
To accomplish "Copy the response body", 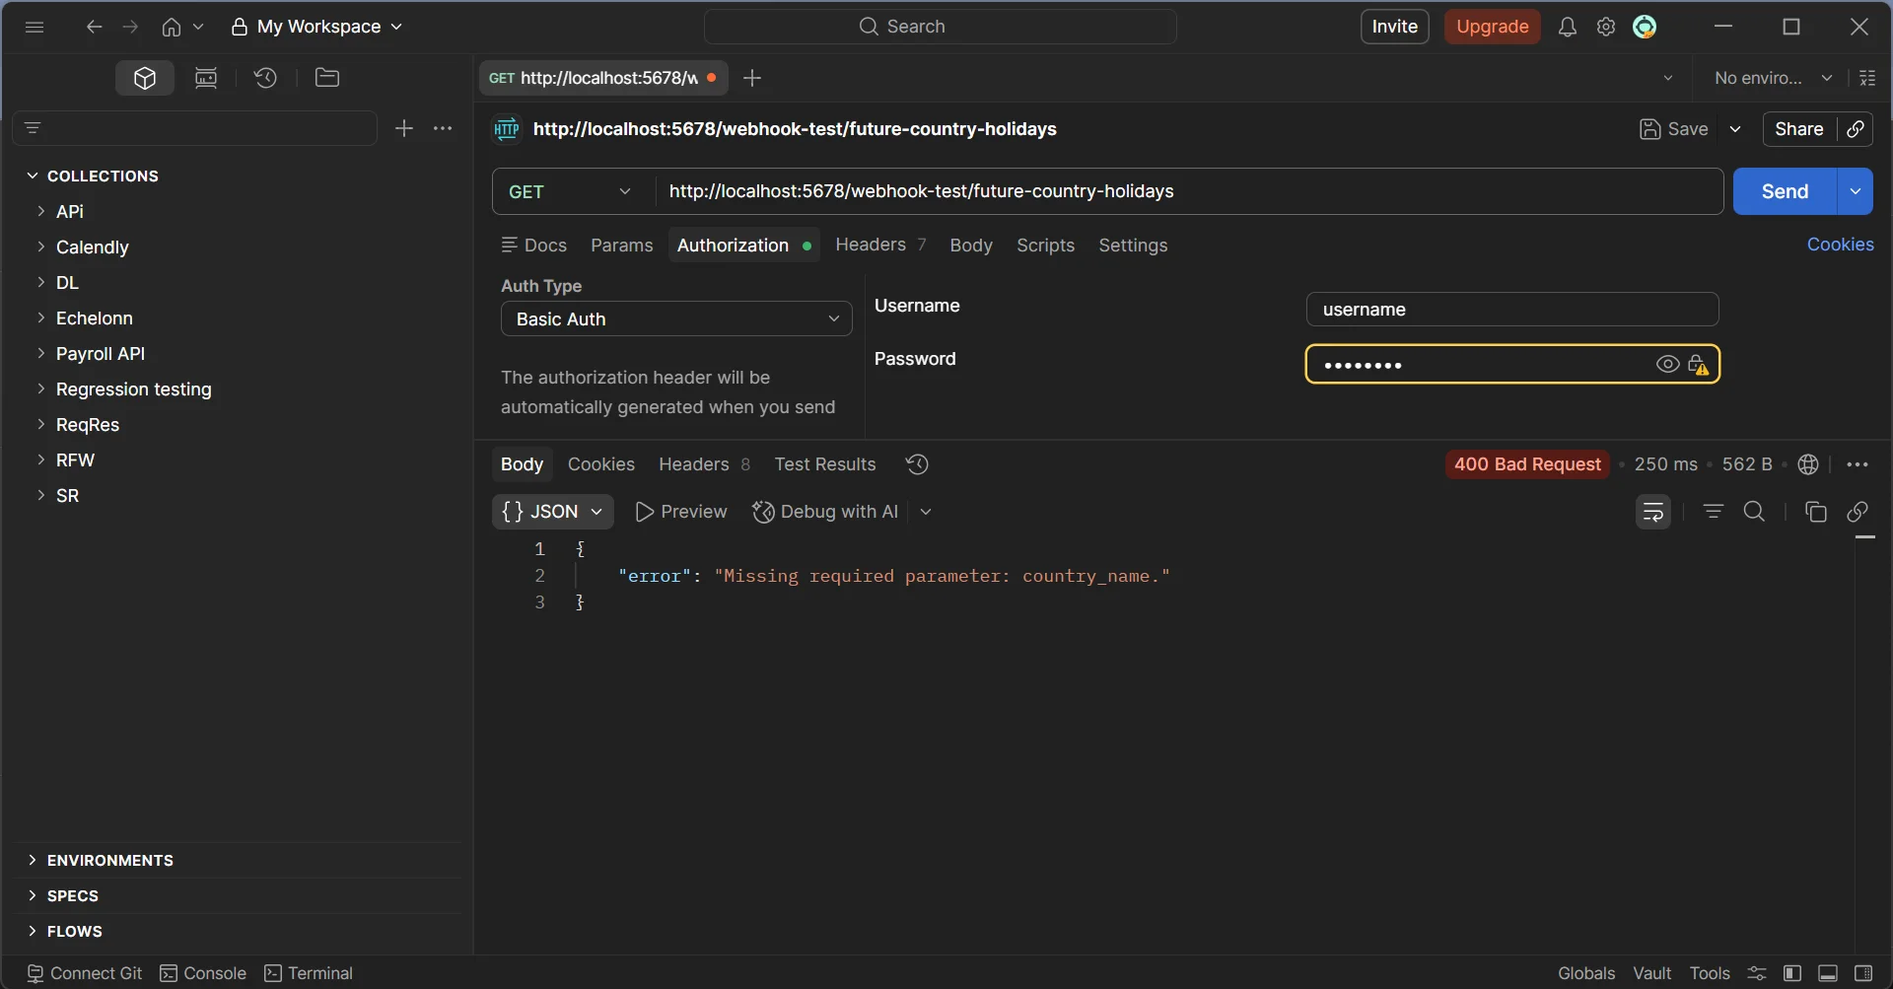I will point(1815,512).
